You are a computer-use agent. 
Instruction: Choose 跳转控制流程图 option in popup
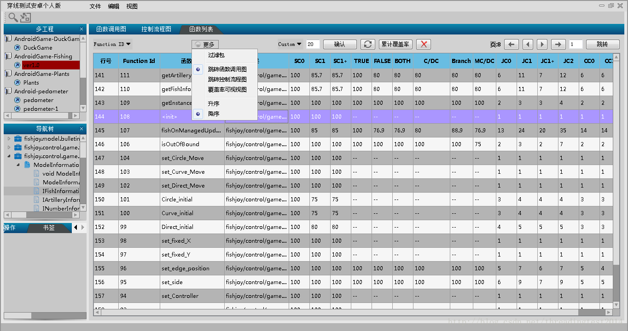click(x=227, y=79)
